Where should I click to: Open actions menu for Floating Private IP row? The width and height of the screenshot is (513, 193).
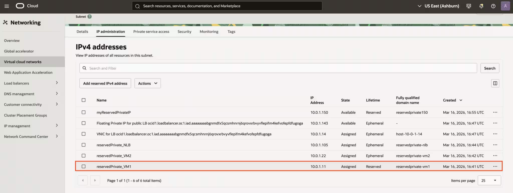(x=495, y=123)
